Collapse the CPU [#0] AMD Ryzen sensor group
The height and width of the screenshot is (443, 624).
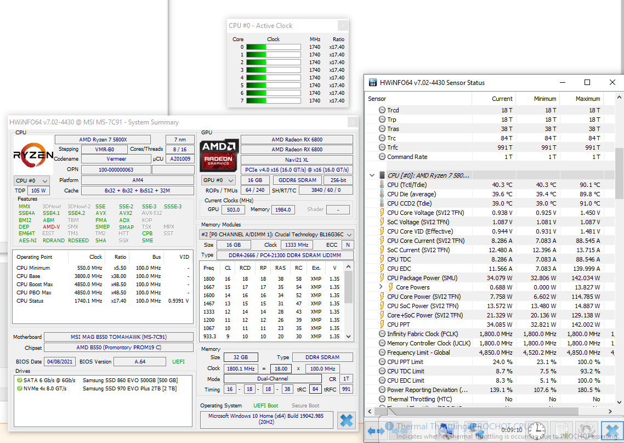click(372, 175)
